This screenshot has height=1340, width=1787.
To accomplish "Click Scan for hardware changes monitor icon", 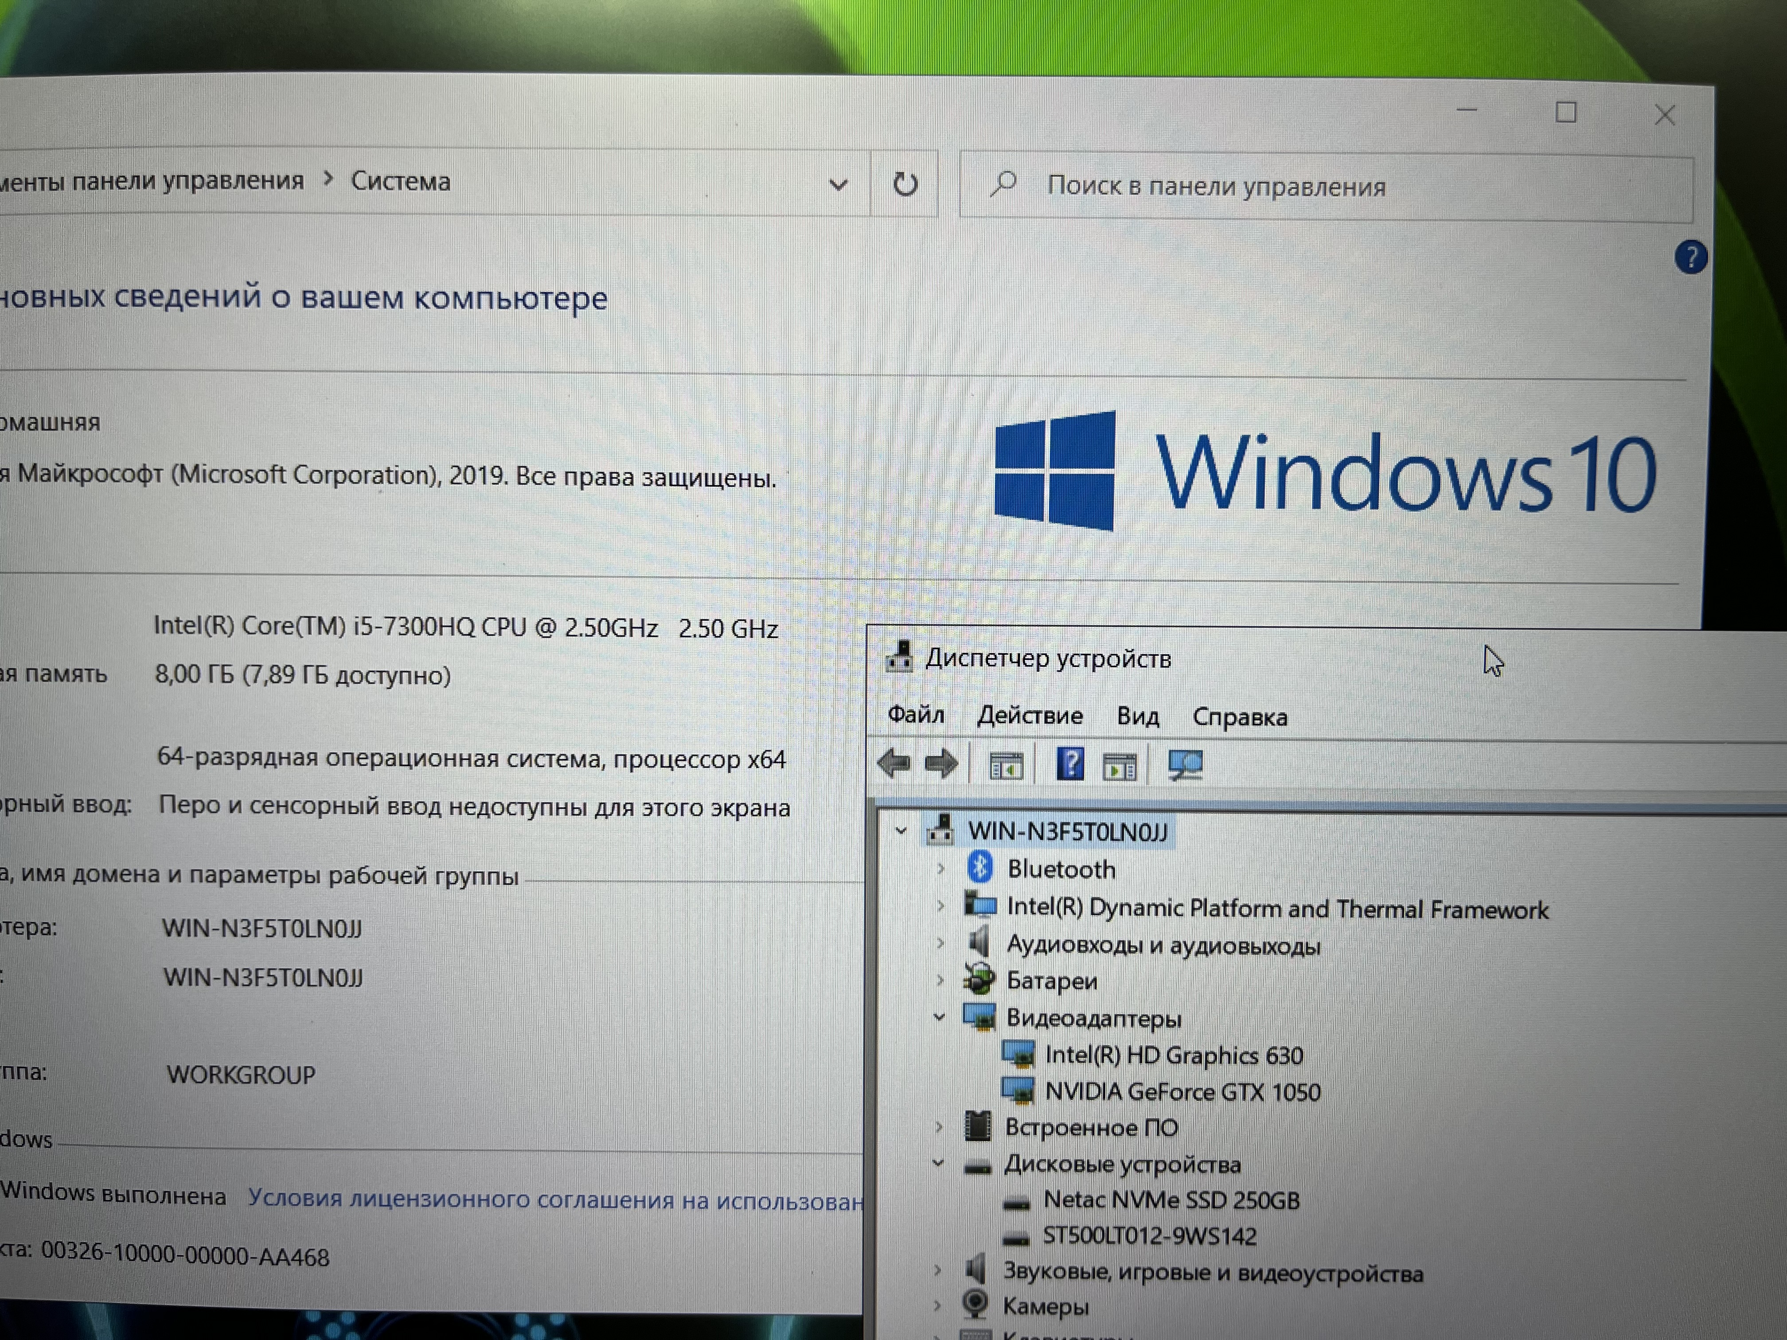I will (1185, 764).
